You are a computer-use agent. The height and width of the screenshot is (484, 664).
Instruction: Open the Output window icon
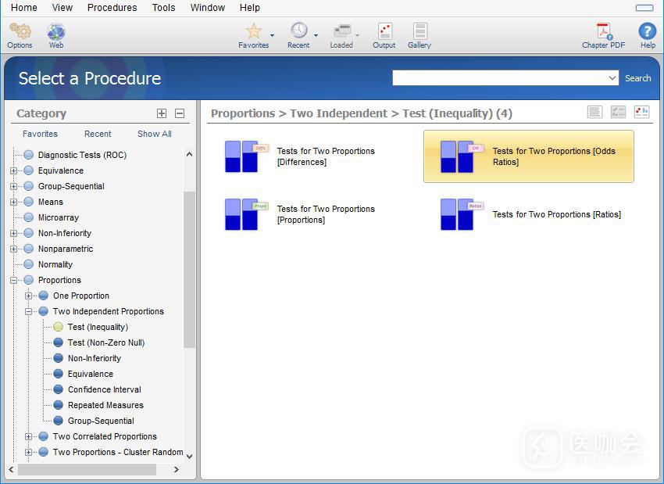click(384, 31)
